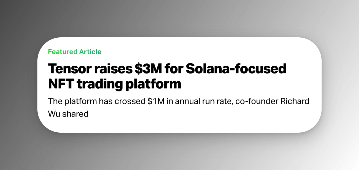The height and width of the screenshot is (170, 359).
Task: Click the word Featured in the green label
Action: tap(62, 52)
